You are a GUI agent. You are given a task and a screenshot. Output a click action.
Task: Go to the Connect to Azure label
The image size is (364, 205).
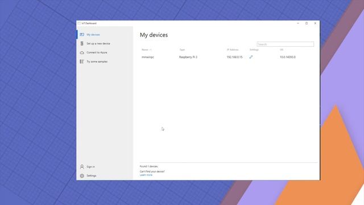[x=97, y=52]
